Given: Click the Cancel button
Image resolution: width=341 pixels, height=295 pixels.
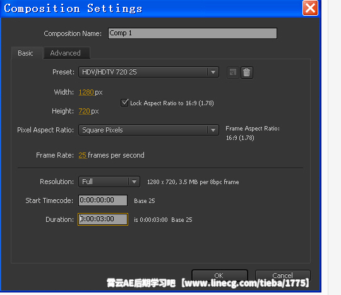Looking at the screenshot, I should (282, 275).
